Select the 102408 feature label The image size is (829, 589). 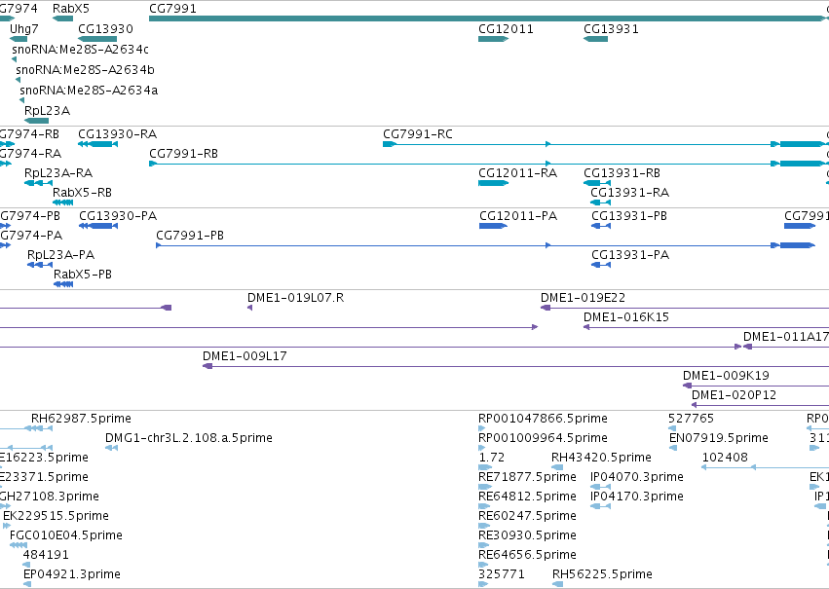tap(725, 458)
